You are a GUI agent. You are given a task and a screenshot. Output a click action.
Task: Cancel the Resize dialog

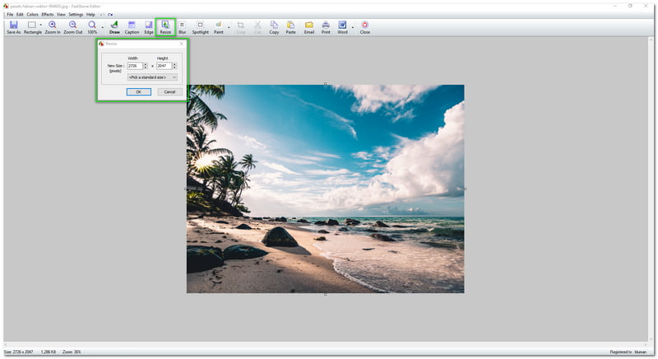[169, 91]
